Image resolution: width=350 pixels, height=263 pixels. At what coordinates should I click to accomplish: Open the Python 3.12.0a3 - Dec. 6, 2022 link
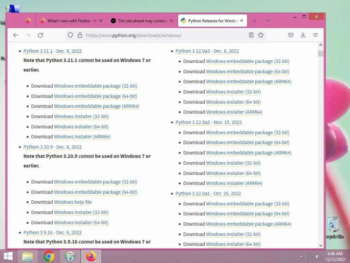[207, 51]
